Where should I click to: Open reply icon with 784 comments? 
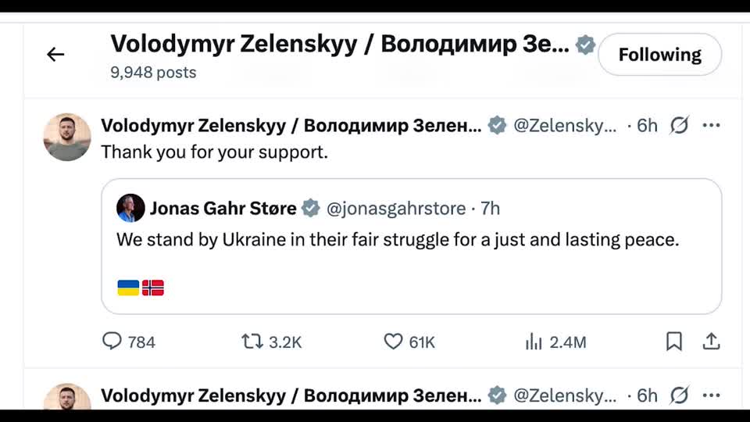113,342
